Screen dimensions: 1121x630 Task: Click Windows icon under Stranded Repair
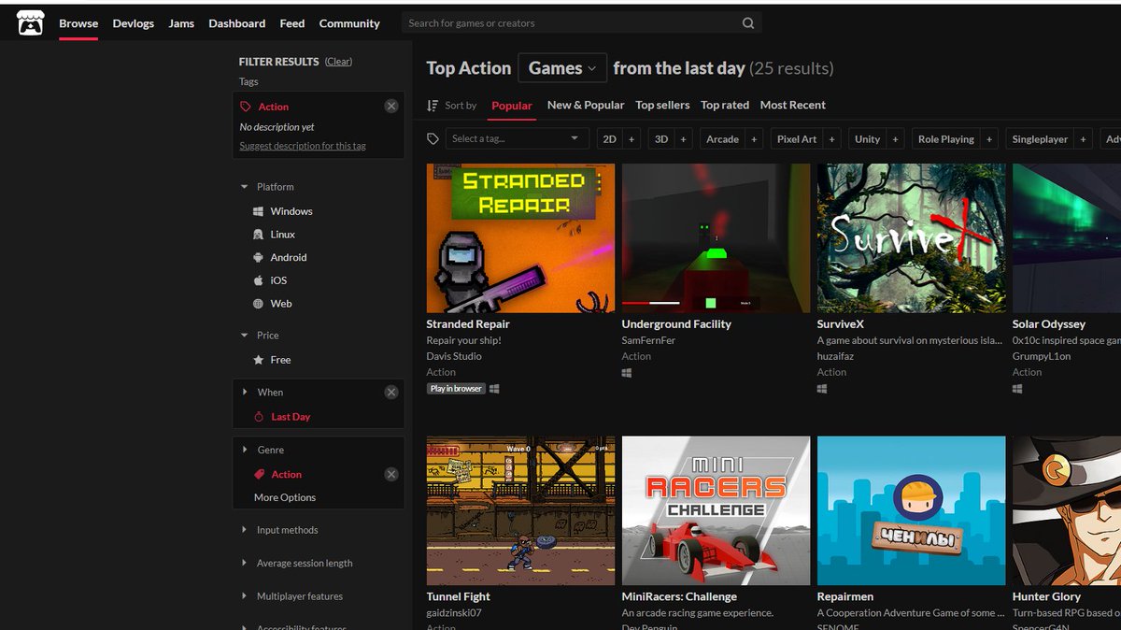tap(494, 389)
